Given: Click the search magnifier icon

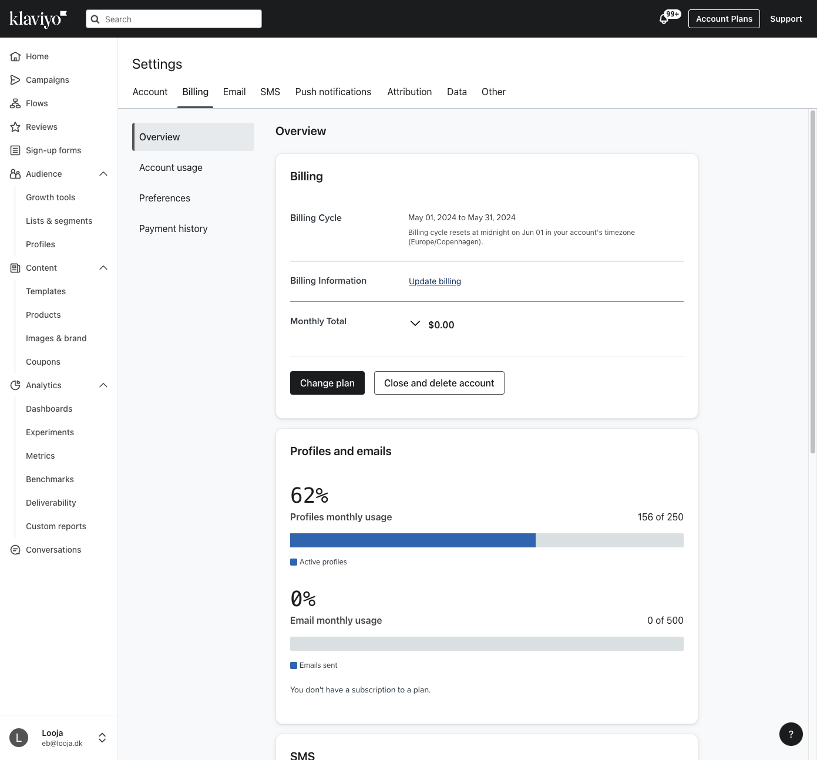Looking at the screenshot, I should tap(95, 19).
